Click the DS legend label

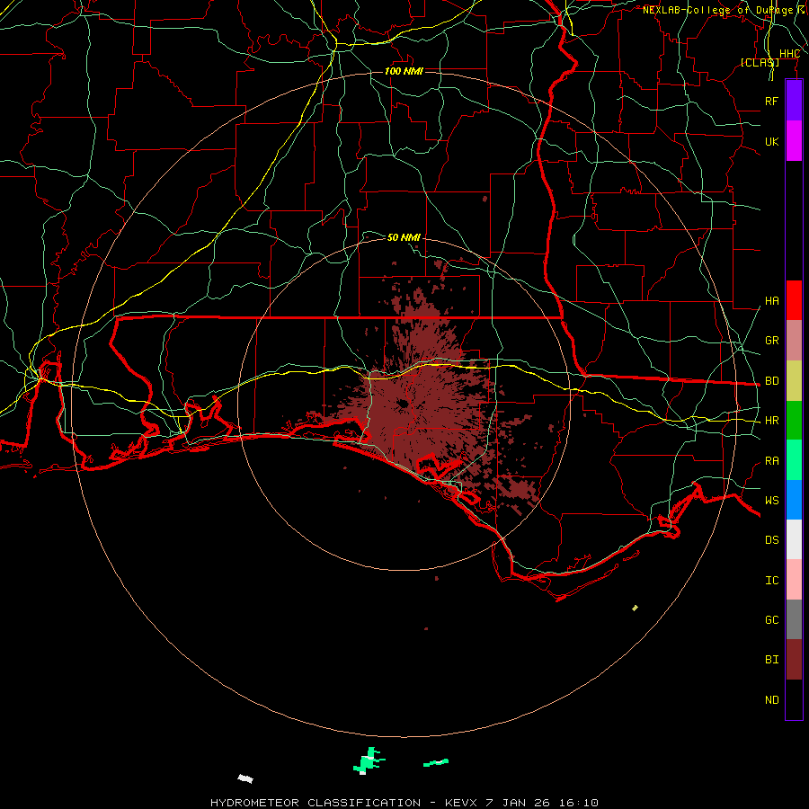coord(771,540)
